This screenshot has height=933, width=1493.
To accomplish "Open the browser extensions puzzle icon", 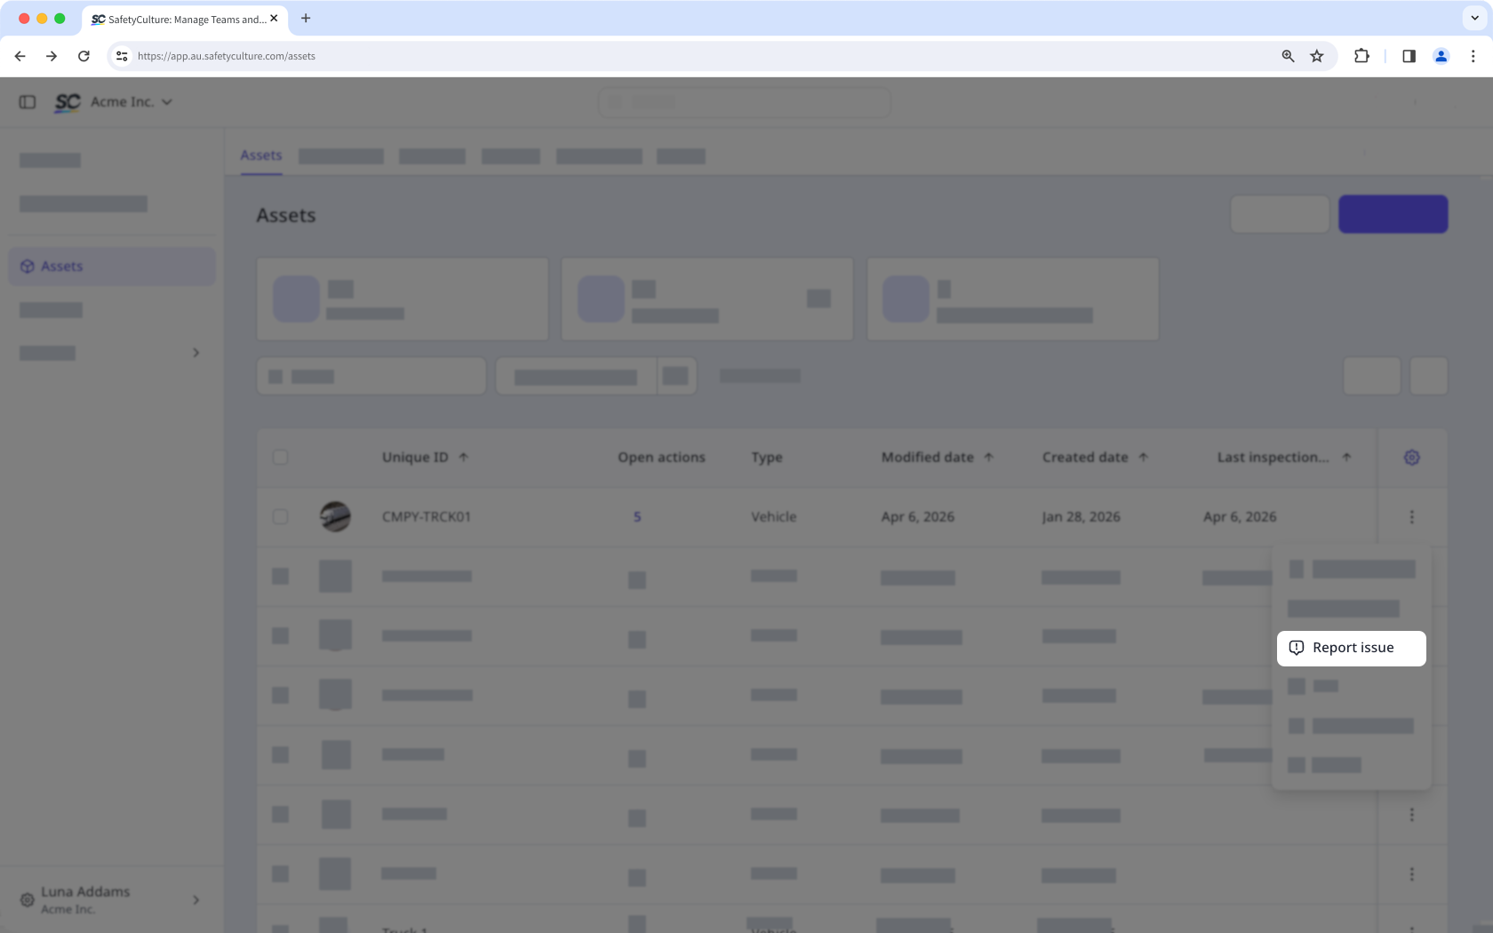I will [x=1361, y=56].
